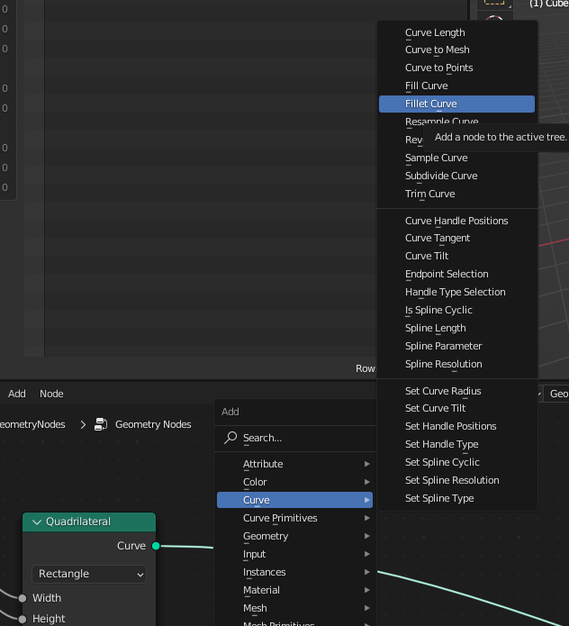
Task: Open the Node menu in header
Action: [x=51, y=394]
